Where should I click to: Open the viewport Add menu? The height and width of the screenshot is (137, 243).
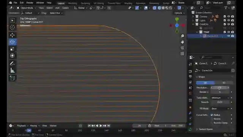point(57,8)
